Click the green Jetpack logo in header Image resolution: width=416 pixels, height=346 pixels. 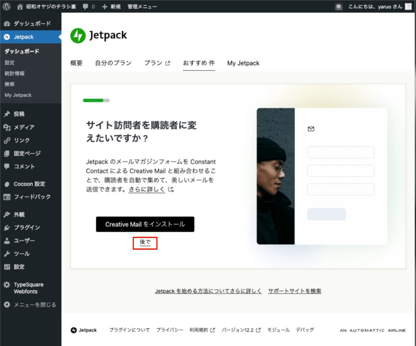coord(78,35)
